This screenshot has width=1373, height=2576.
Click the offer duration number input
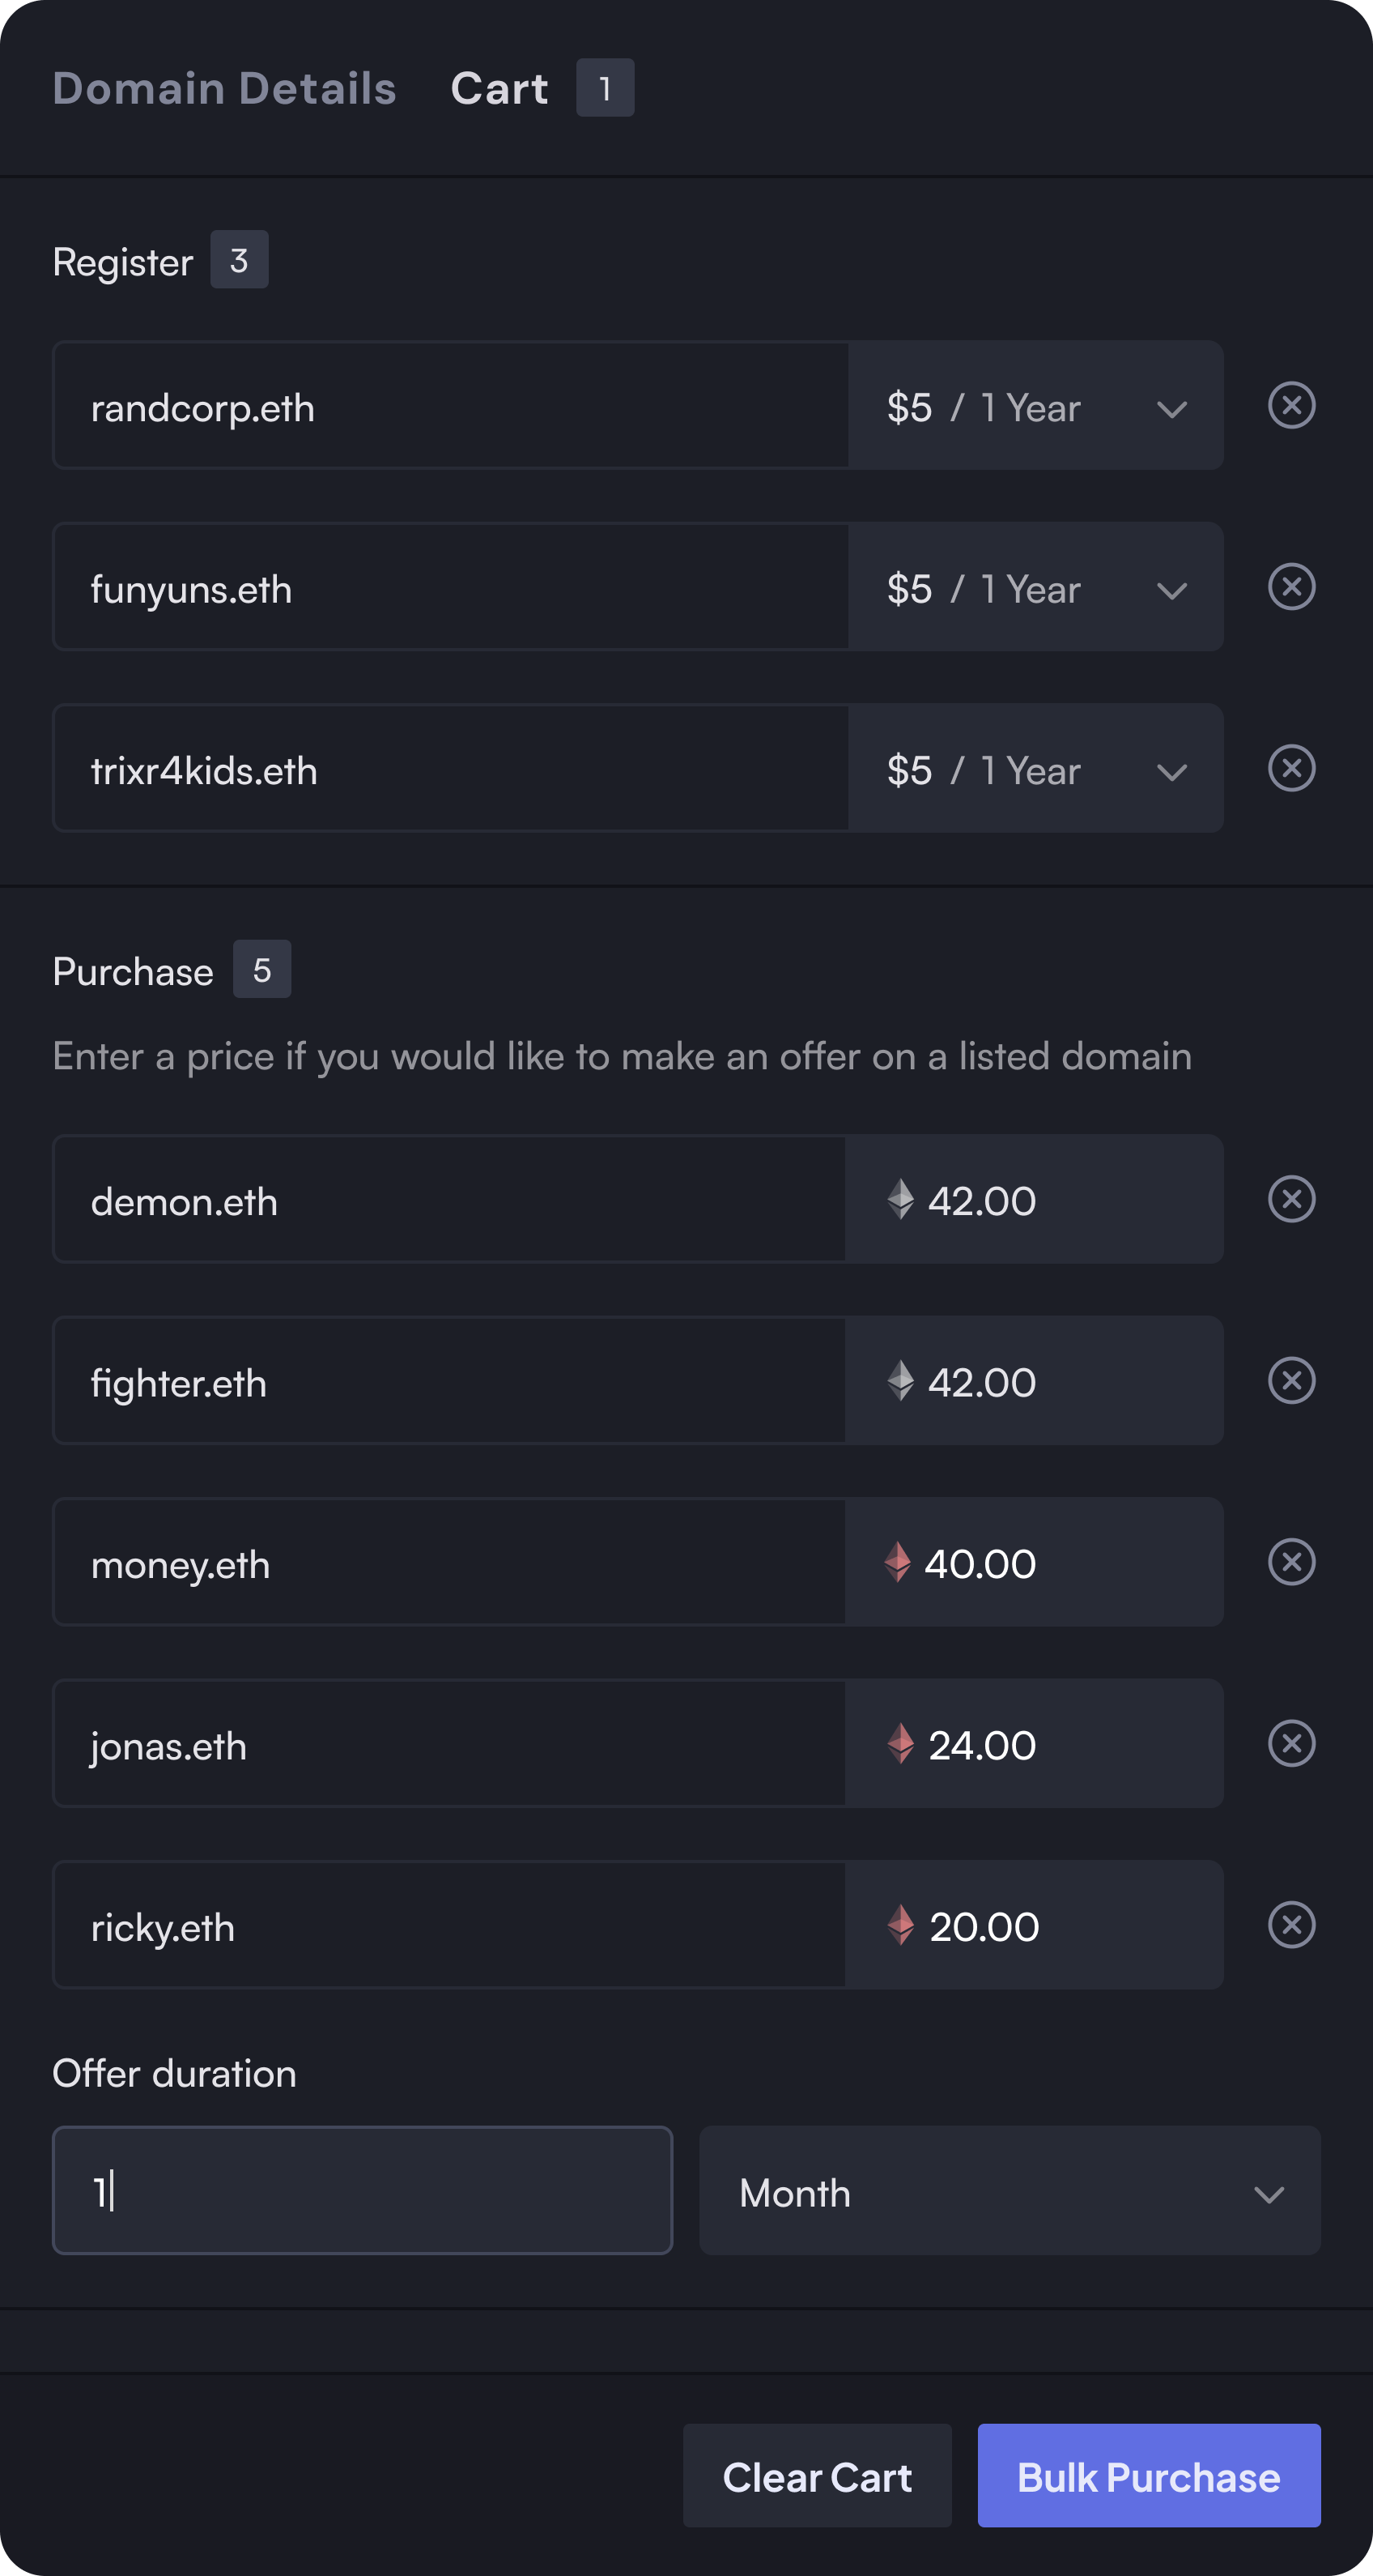363,2192
